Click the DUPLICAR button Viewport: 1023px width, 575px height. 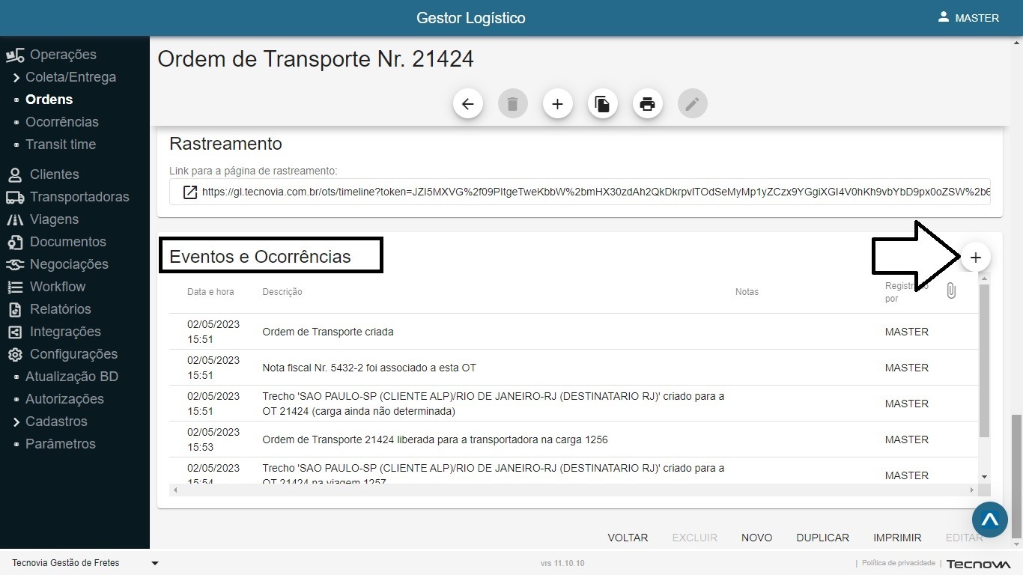[x=822, y=538]
